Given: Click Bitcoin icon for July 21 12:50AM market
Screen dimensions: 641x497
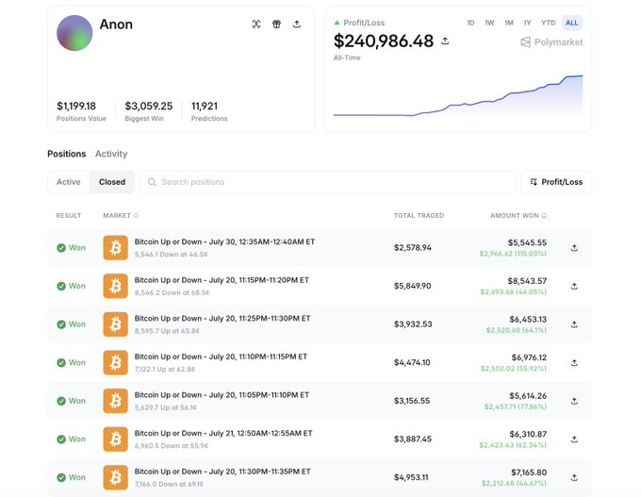Looking at the screenshot, I should (115, 439).
